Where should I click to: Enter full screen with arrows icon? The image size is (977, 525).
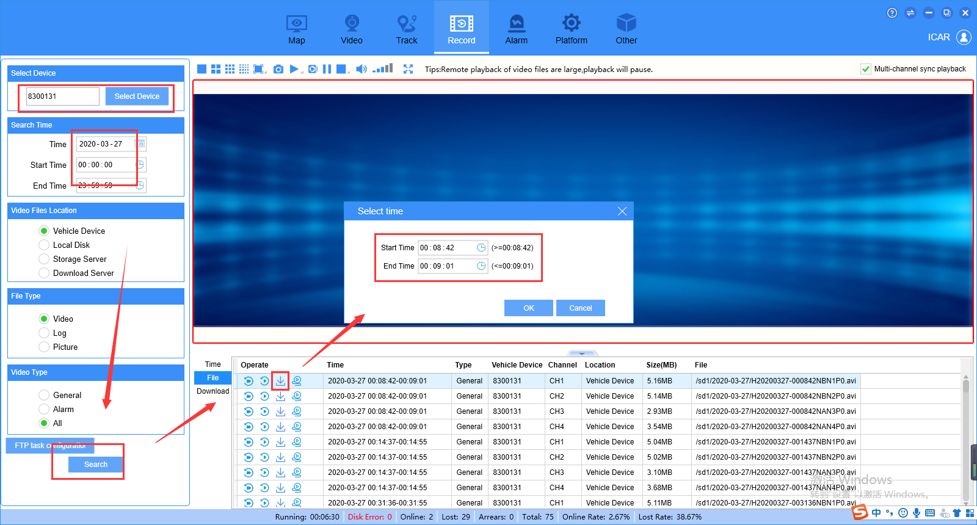pos(408,69)
